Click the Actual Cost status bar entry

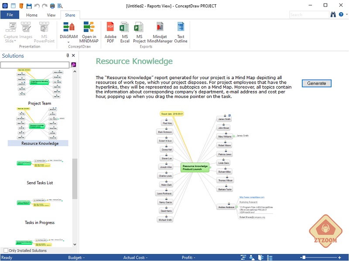[135, 258]
